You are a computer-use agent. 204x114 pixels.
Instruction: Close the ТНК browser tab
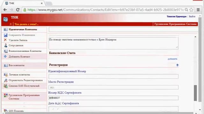pos(42,3)
